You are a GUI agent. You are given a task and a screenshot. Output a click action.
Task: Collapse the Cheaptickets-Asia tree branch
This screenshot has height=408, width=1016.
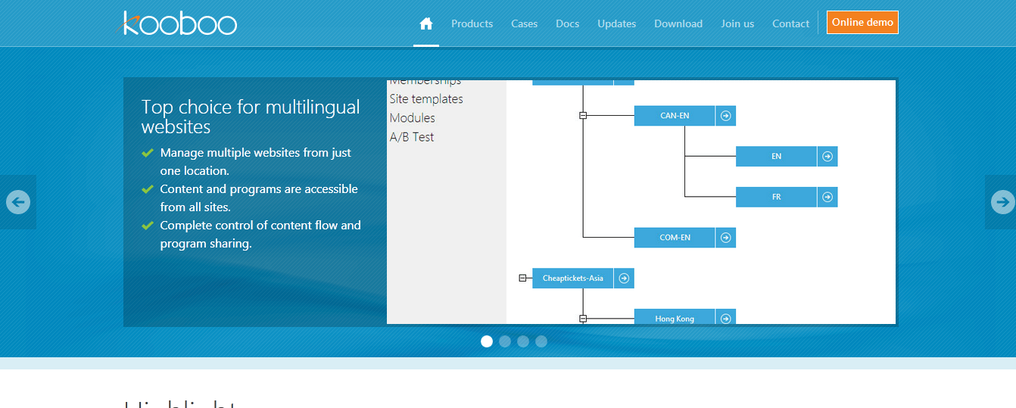pyautogui.click(x=522, y=279)
